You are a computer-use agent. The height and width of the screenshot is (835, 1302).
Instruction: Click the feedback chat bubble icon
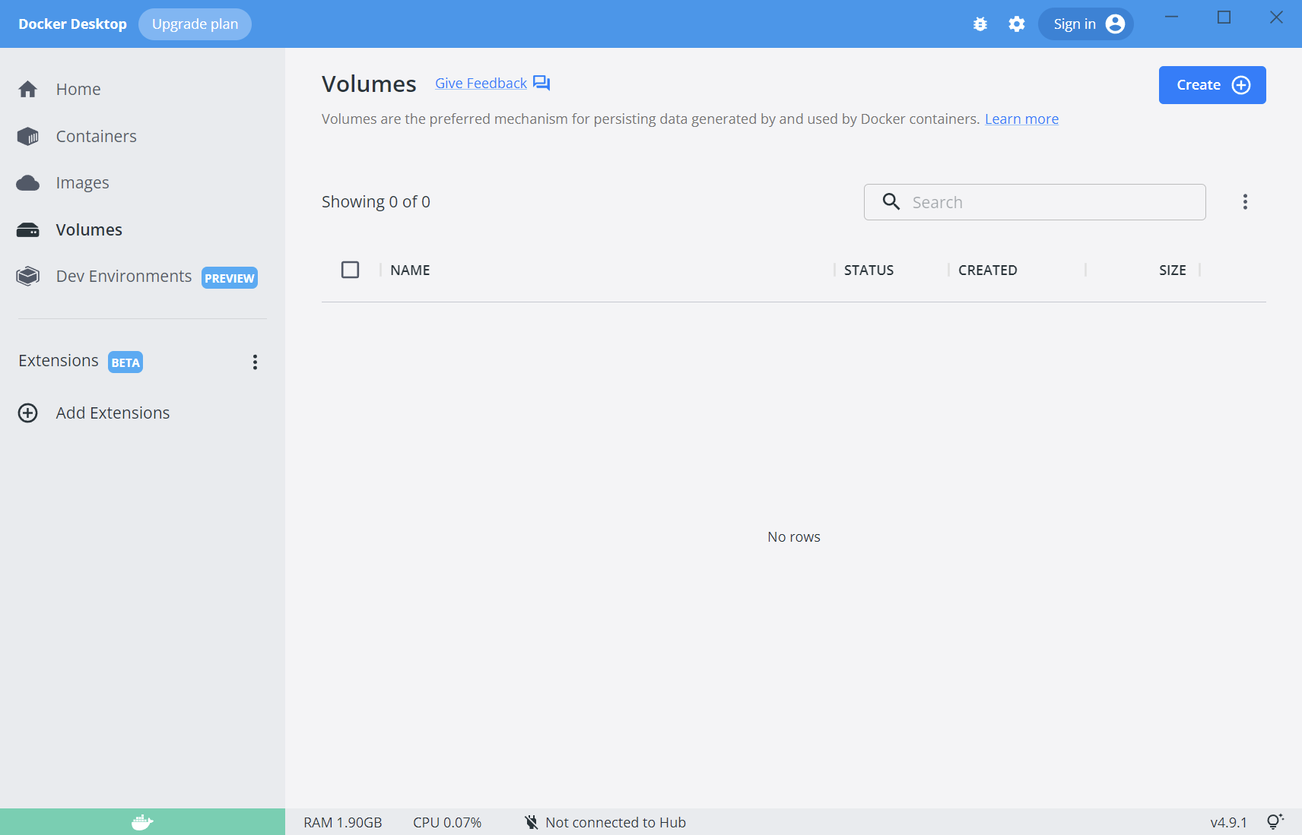pos(541,83)
